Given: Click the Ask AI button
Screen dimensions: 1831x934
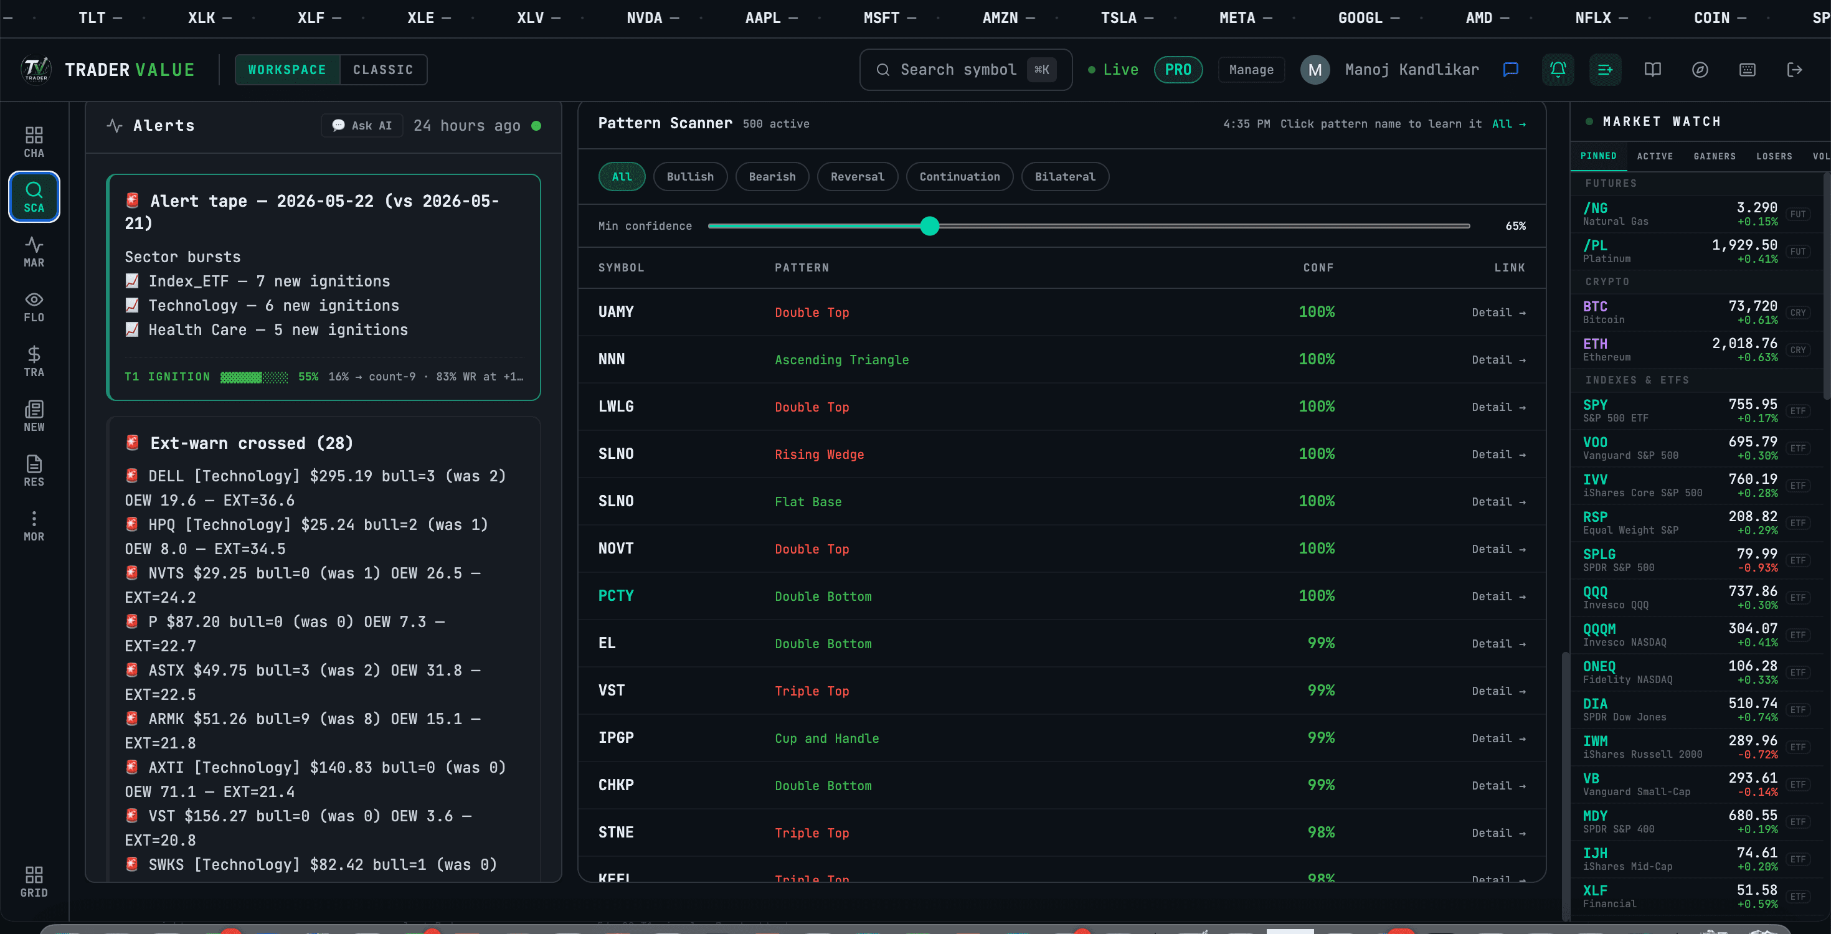Looking at the screenshot, I should tap(362, 126).
